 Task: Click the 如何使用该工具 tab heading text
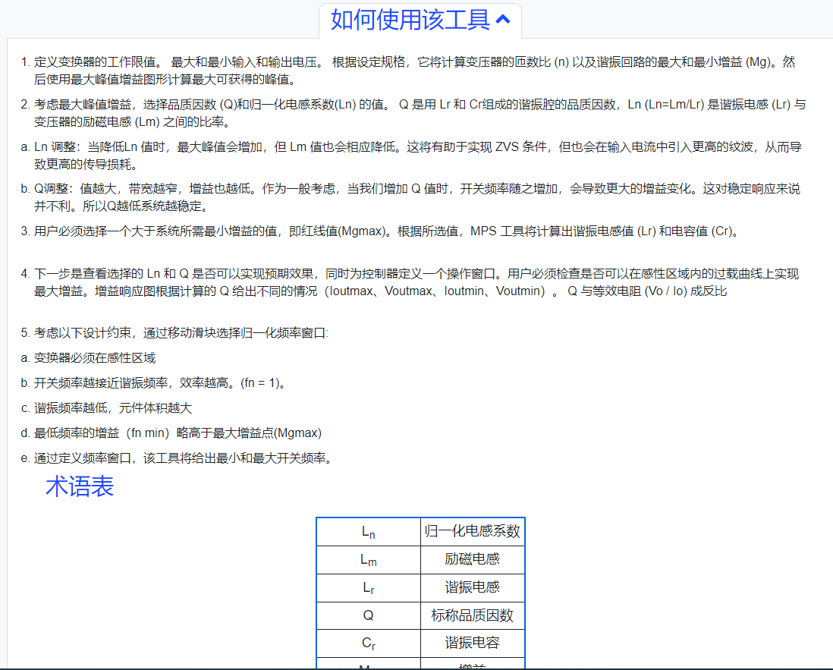click(x=410, y=20)
